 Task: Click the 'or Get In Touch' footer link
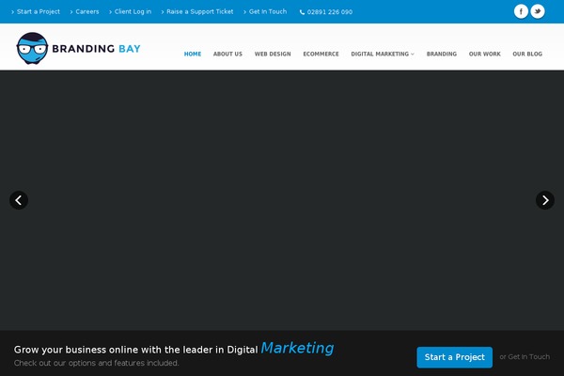point(525,357)
